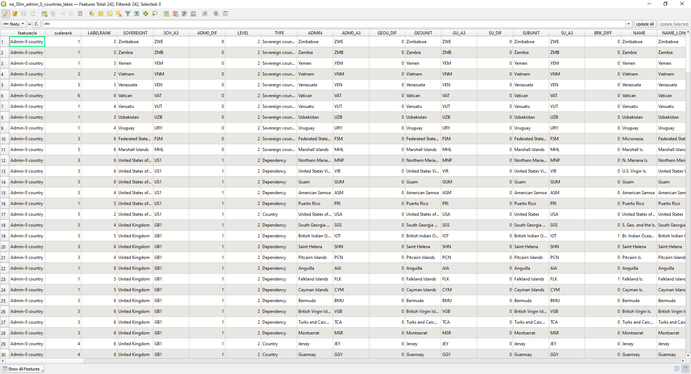Click the Select all features icon

click(101, 14)
